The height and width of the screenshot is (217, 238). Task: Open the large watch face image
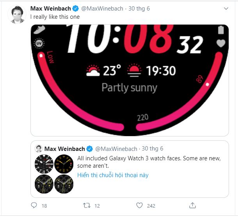click(x=130, y=80)
